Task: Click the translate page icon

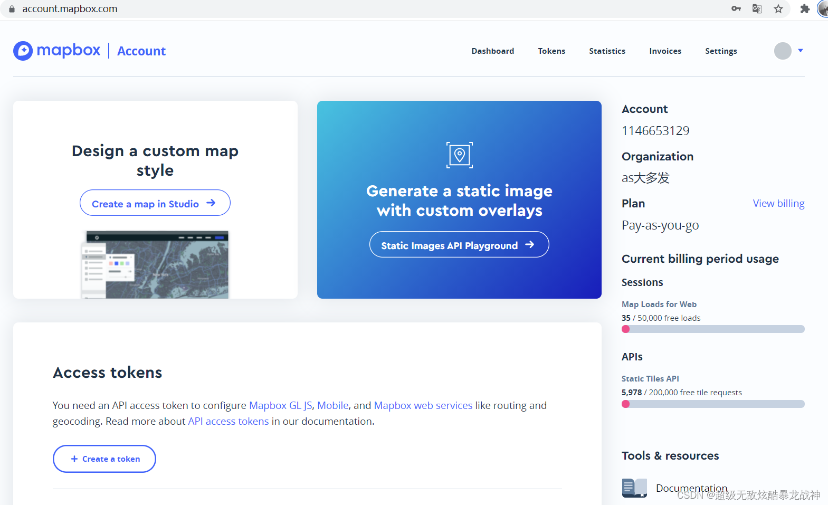Action: (x=757, y=8)
